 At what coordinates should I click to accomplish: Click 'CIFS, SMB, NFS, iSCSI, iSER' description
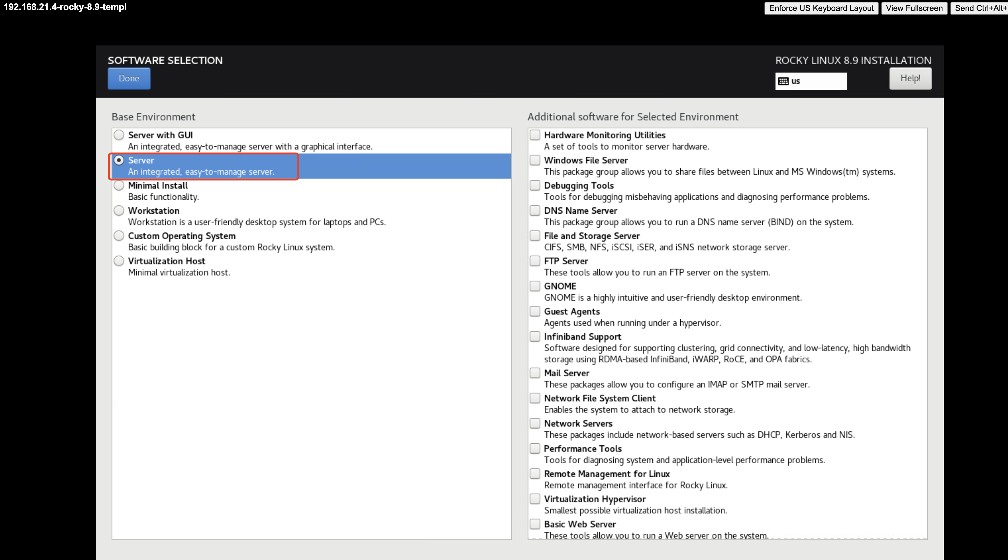[x=667, y=248]
